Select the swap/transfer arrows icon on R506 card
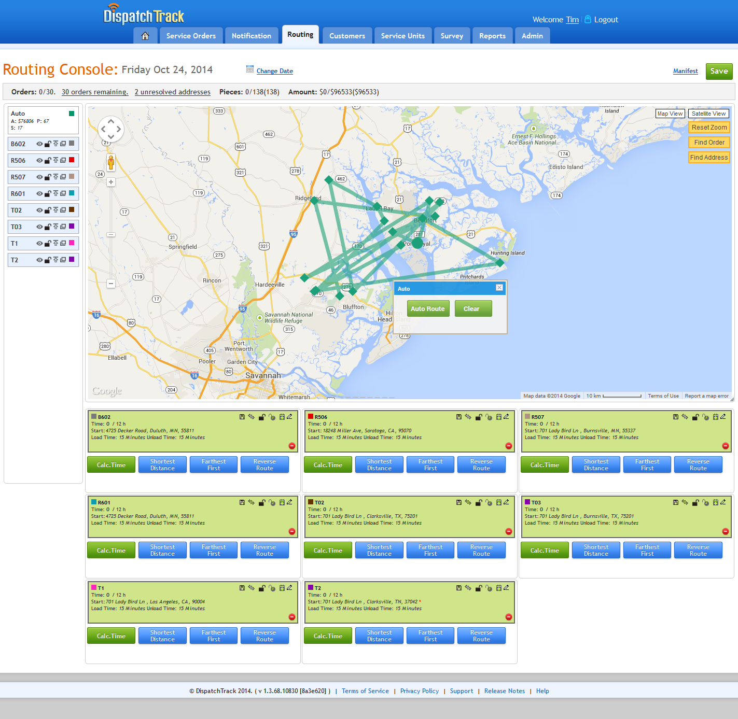The width and height of the screenshot is (738, 719). 468,416
